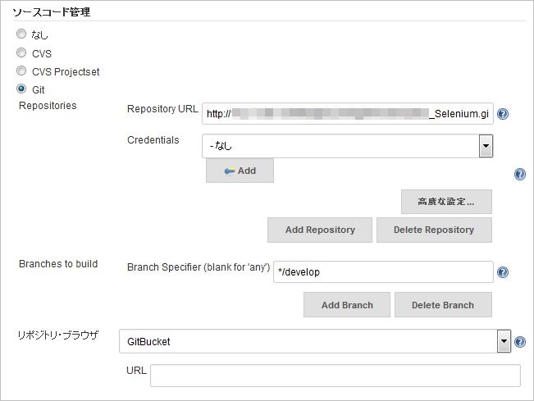Open the Credentials dropdown
The height and width of the screenshot is (401, 534).
[x=486, y=146]
